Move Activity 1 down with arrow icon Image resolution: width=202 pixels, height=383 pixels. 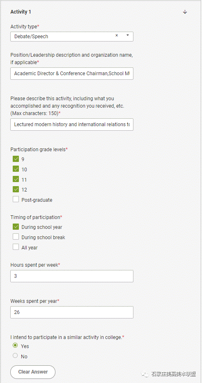tap(185, 12)
